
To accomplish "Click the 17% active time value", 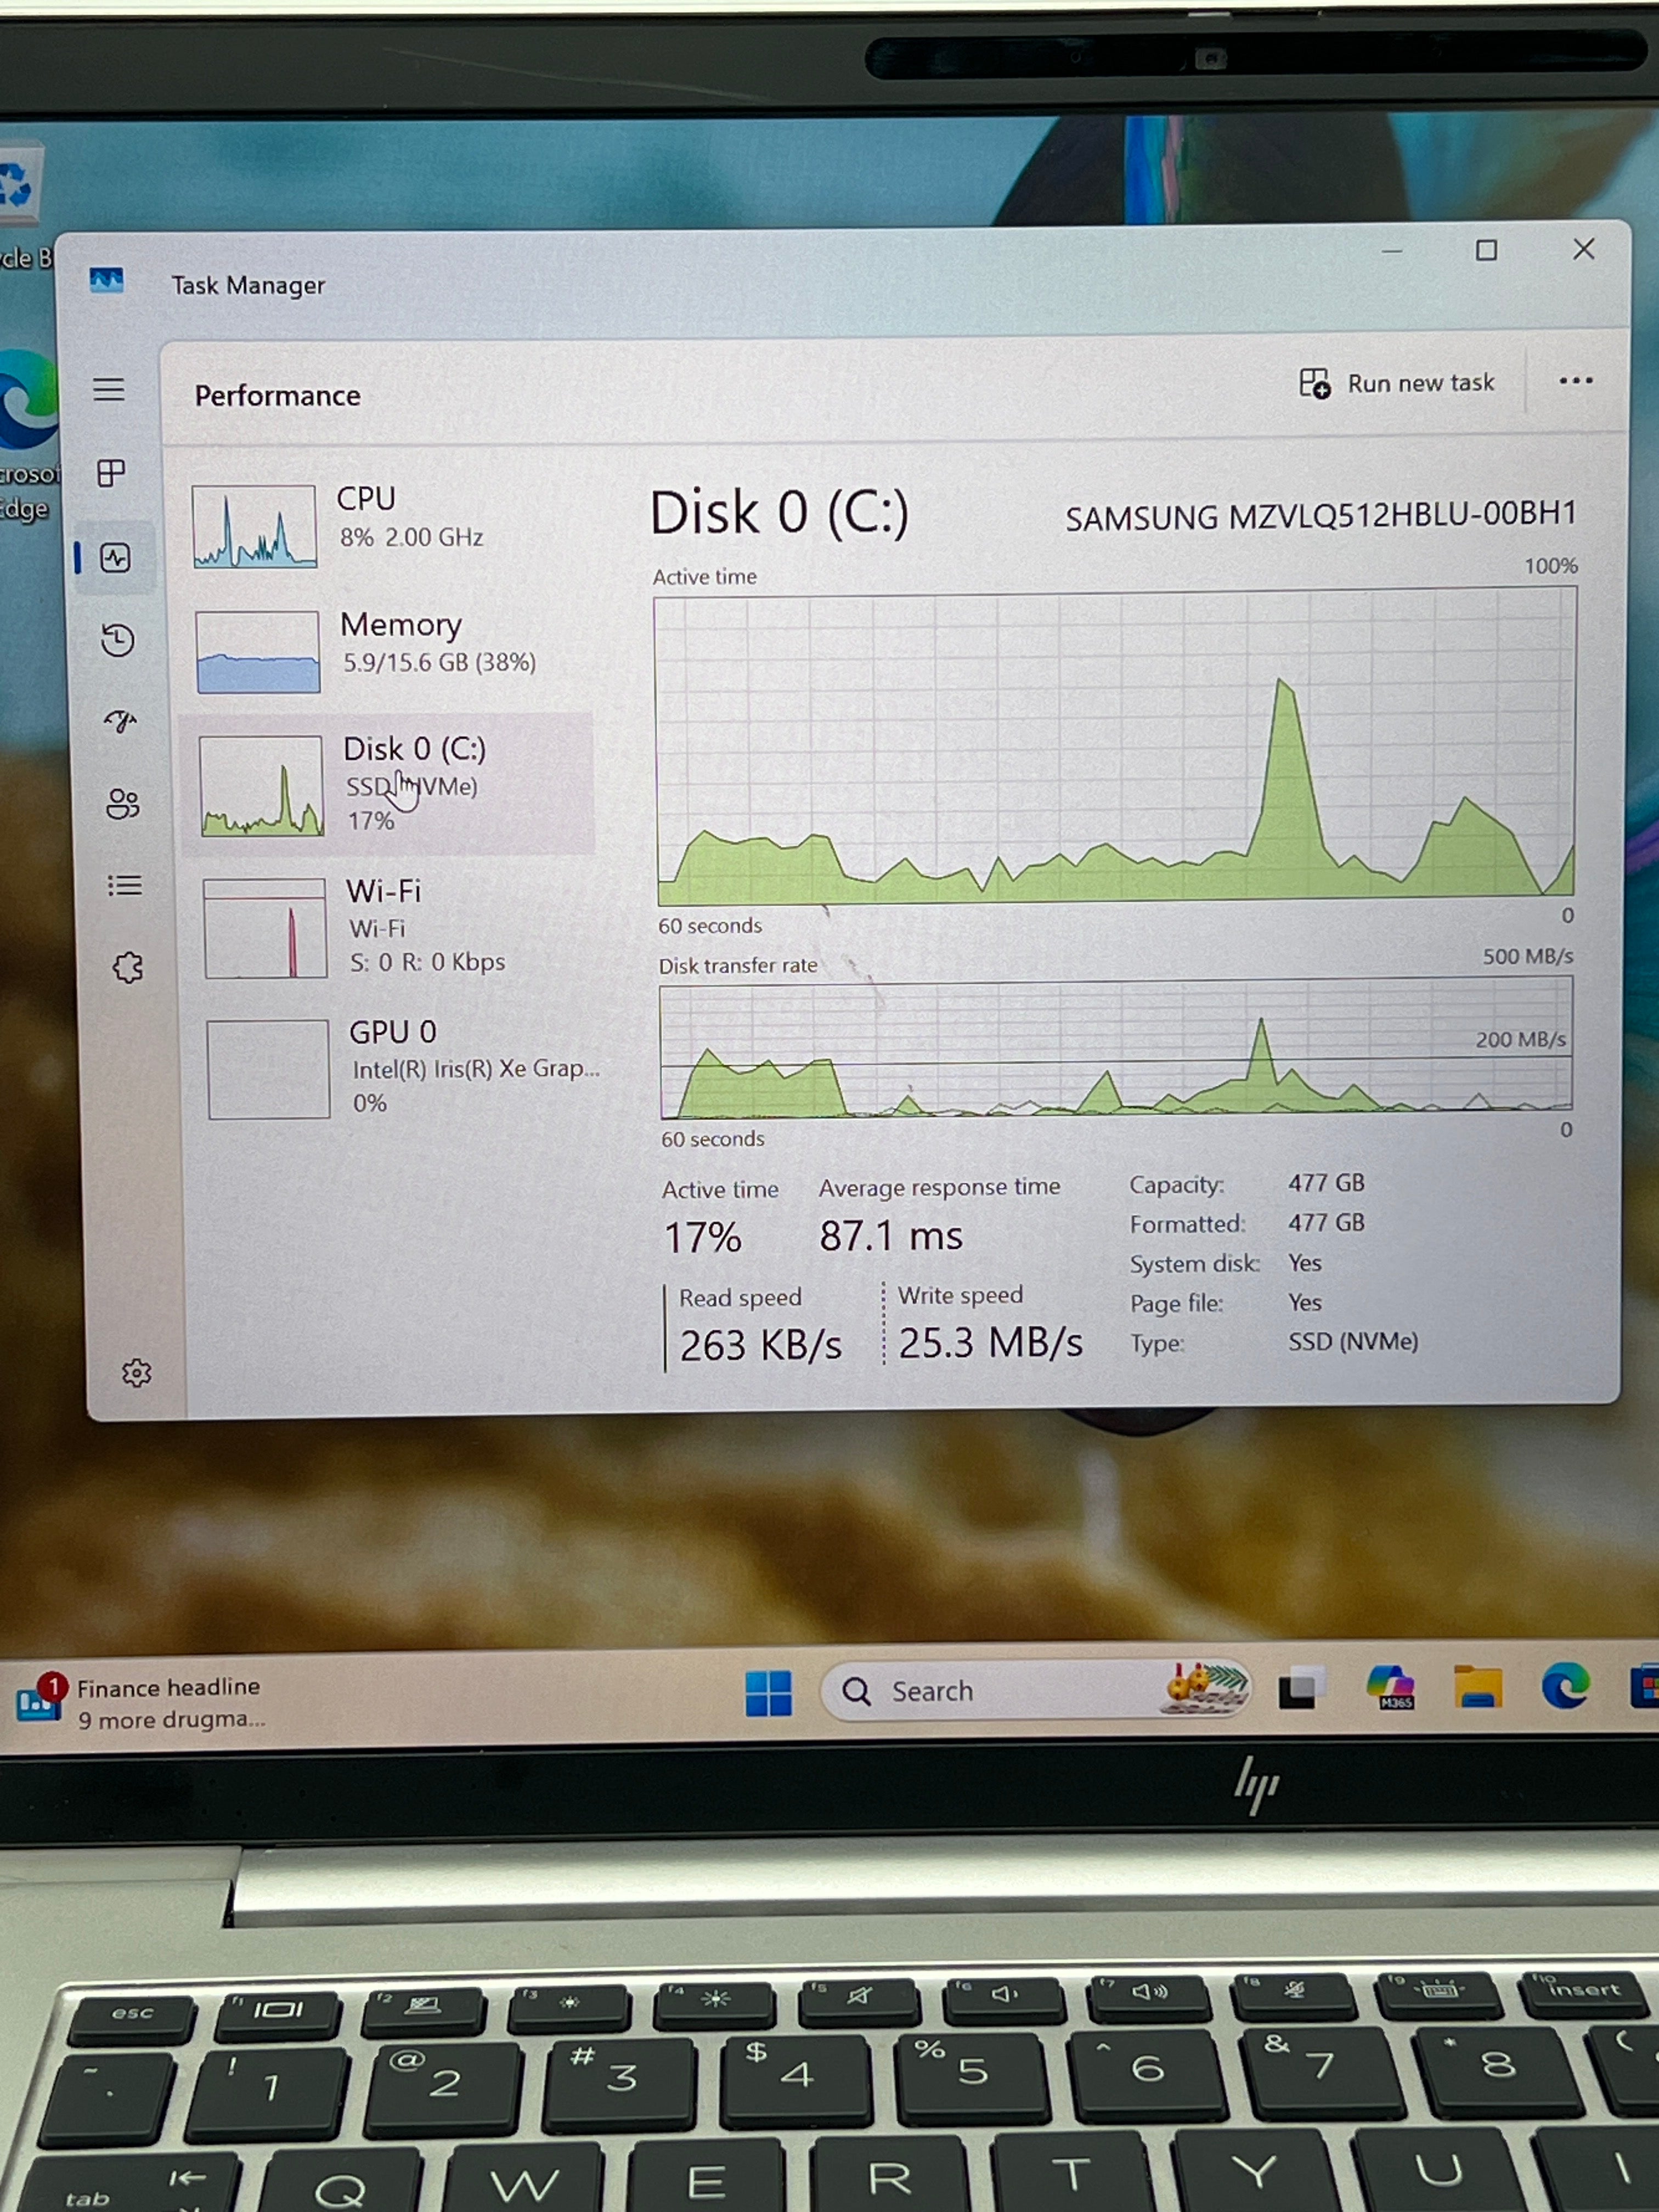I will click(702, 1238).
